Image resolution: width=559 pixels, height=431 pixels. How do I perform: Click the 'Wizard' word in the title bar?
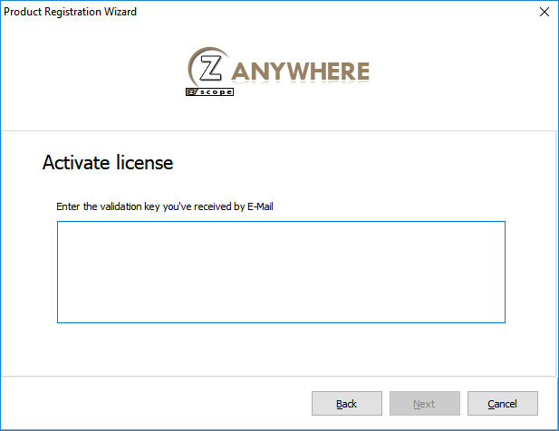tap(120, 12)
